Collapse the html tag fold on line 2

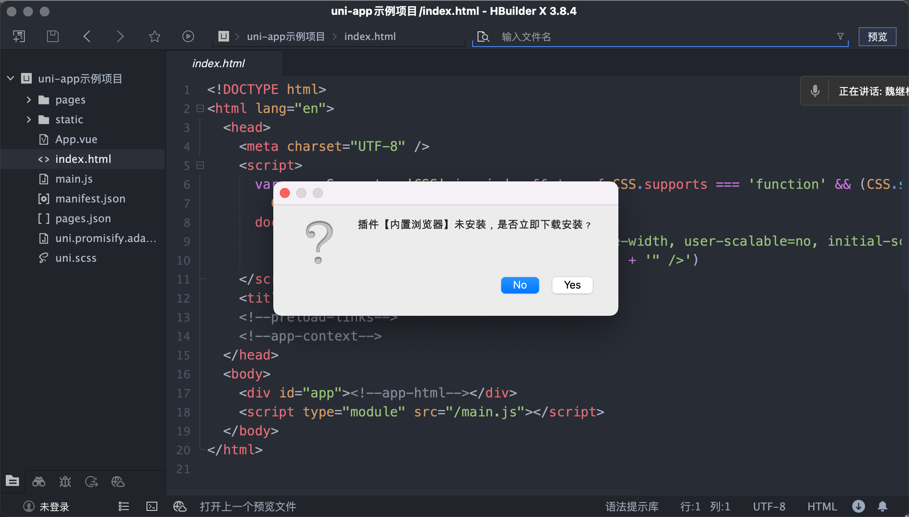(x=200, y=108)
